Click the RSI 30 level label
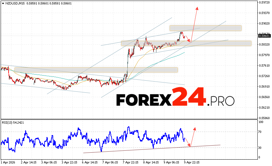The width and height of the screenshot is (272, 166). [261, 148]
